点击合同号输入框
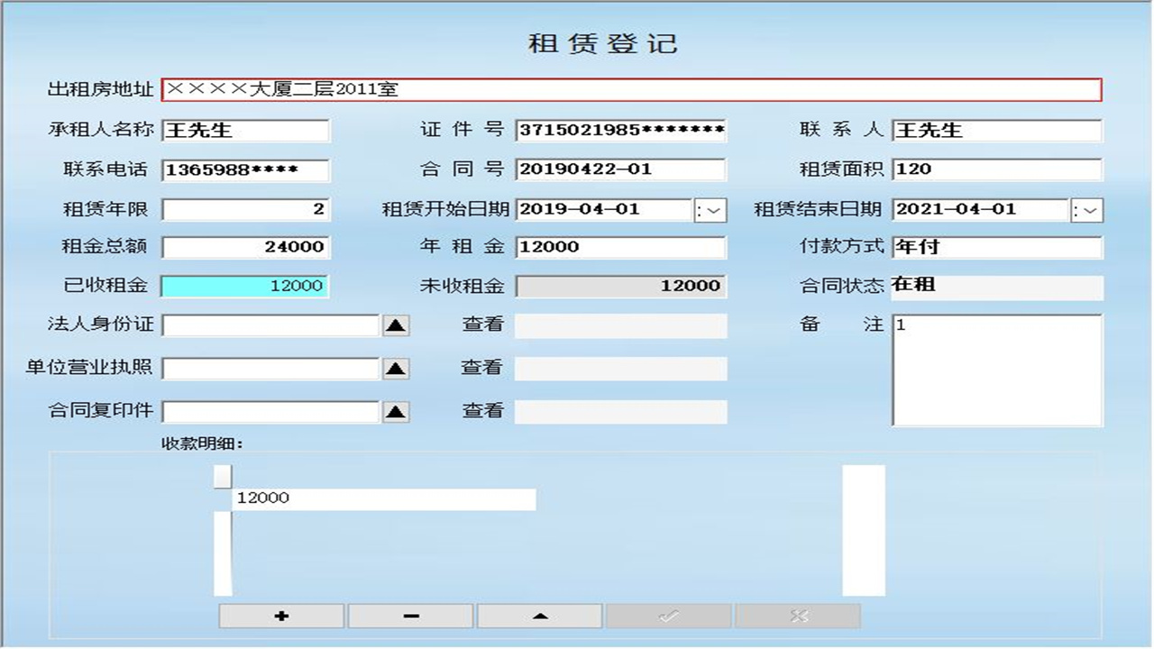 [620, 169]
